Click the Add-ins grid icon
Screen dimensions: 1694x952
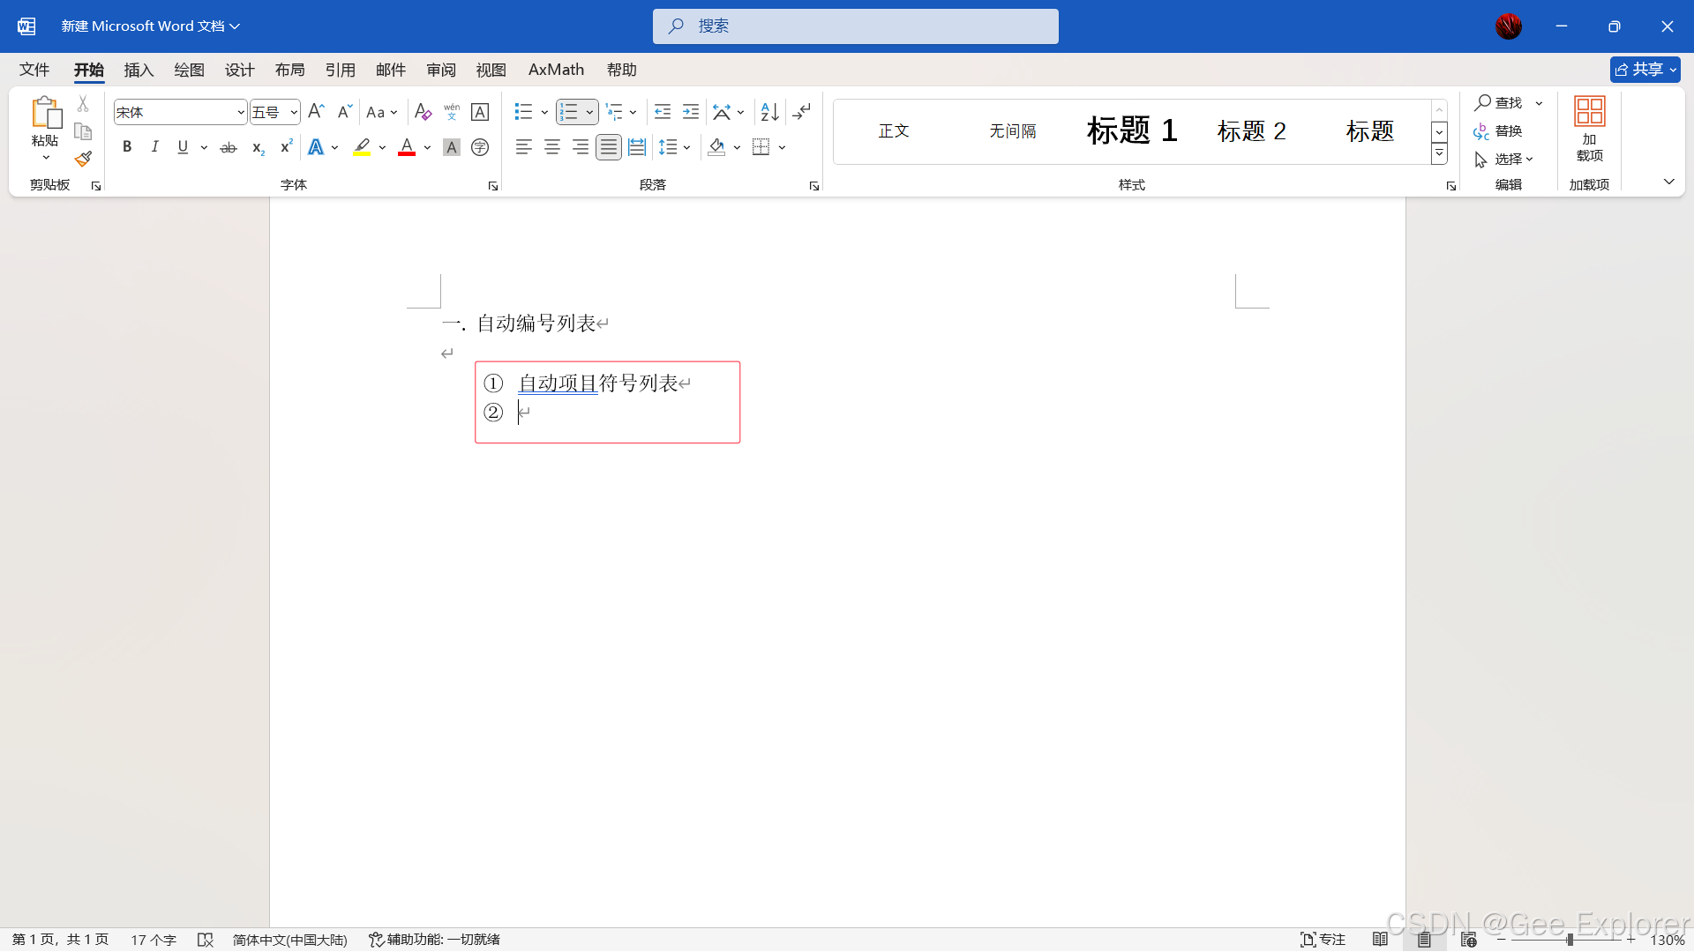1589,112
